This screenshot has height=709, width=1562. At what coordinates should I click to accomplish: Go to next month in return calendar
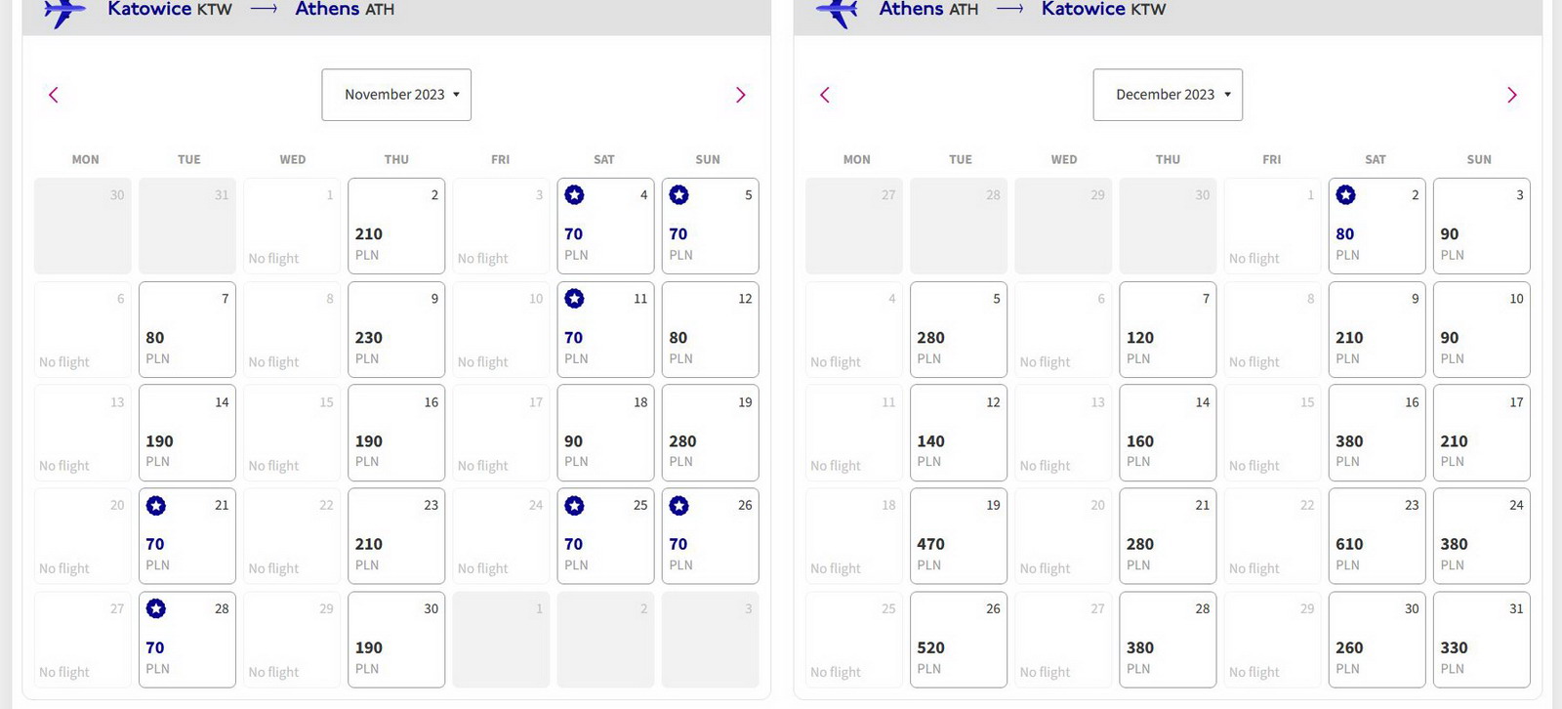point(1511,95)
